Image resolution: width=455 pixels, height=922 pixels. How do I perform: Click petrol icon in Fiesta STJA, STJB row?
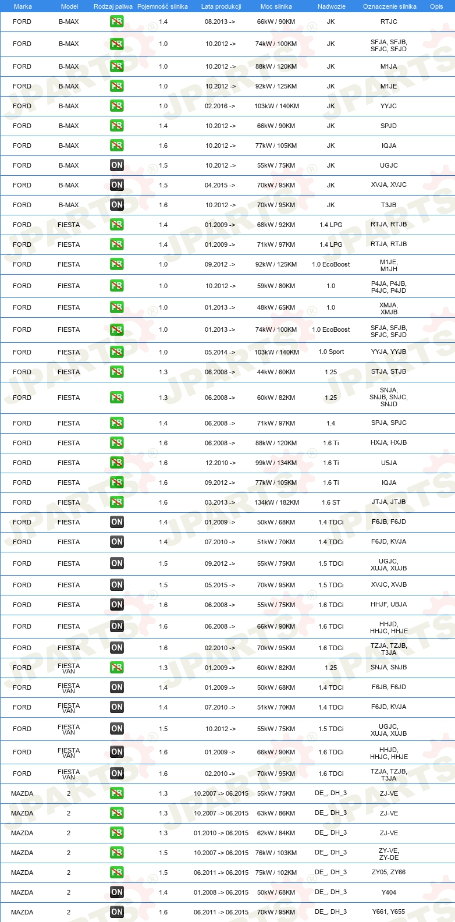[117, 372]
